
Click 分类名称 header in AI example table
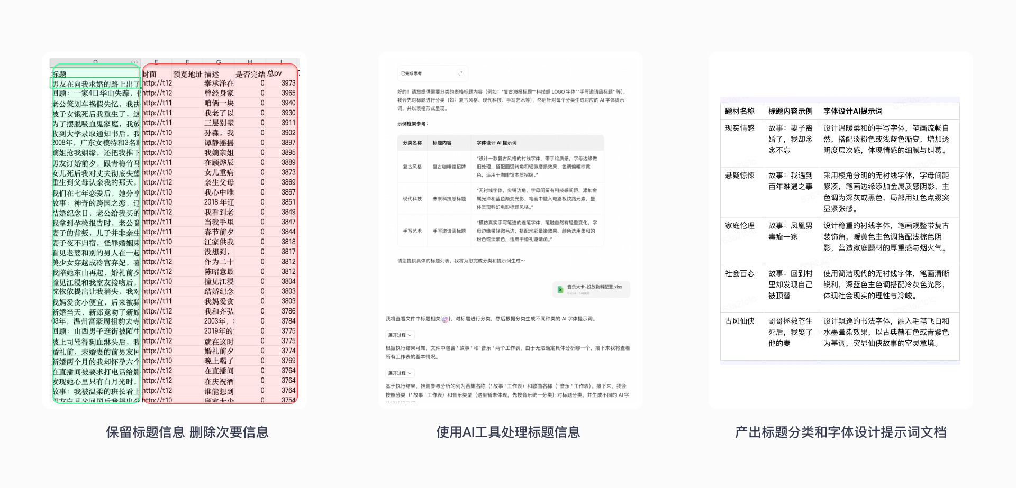click(x=412, y=143)
